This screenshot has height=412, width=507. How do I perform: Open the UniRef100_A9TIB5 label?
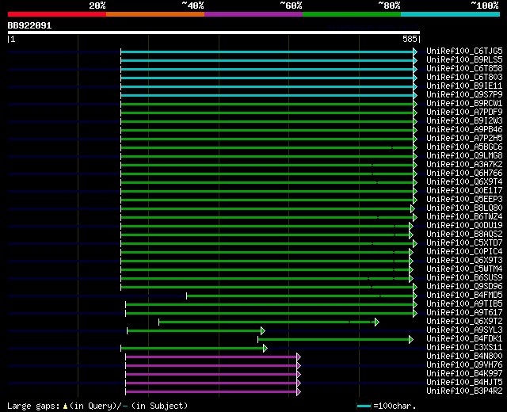(464, 304)
